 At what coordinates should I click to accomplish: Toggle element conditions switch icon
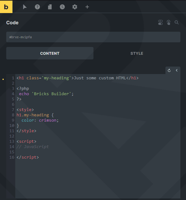pyautogui.click(x=160, y=22)
